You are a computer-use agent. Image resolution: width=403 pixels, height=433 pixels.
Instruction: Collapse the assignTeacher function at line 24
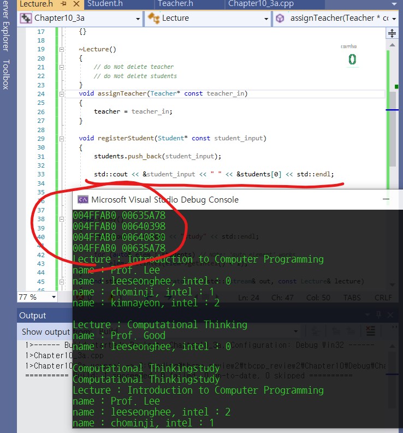click(62, 94)
